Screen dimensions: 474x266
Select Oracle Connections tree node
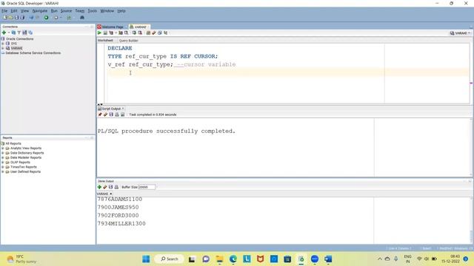click(x=20, y=39)
